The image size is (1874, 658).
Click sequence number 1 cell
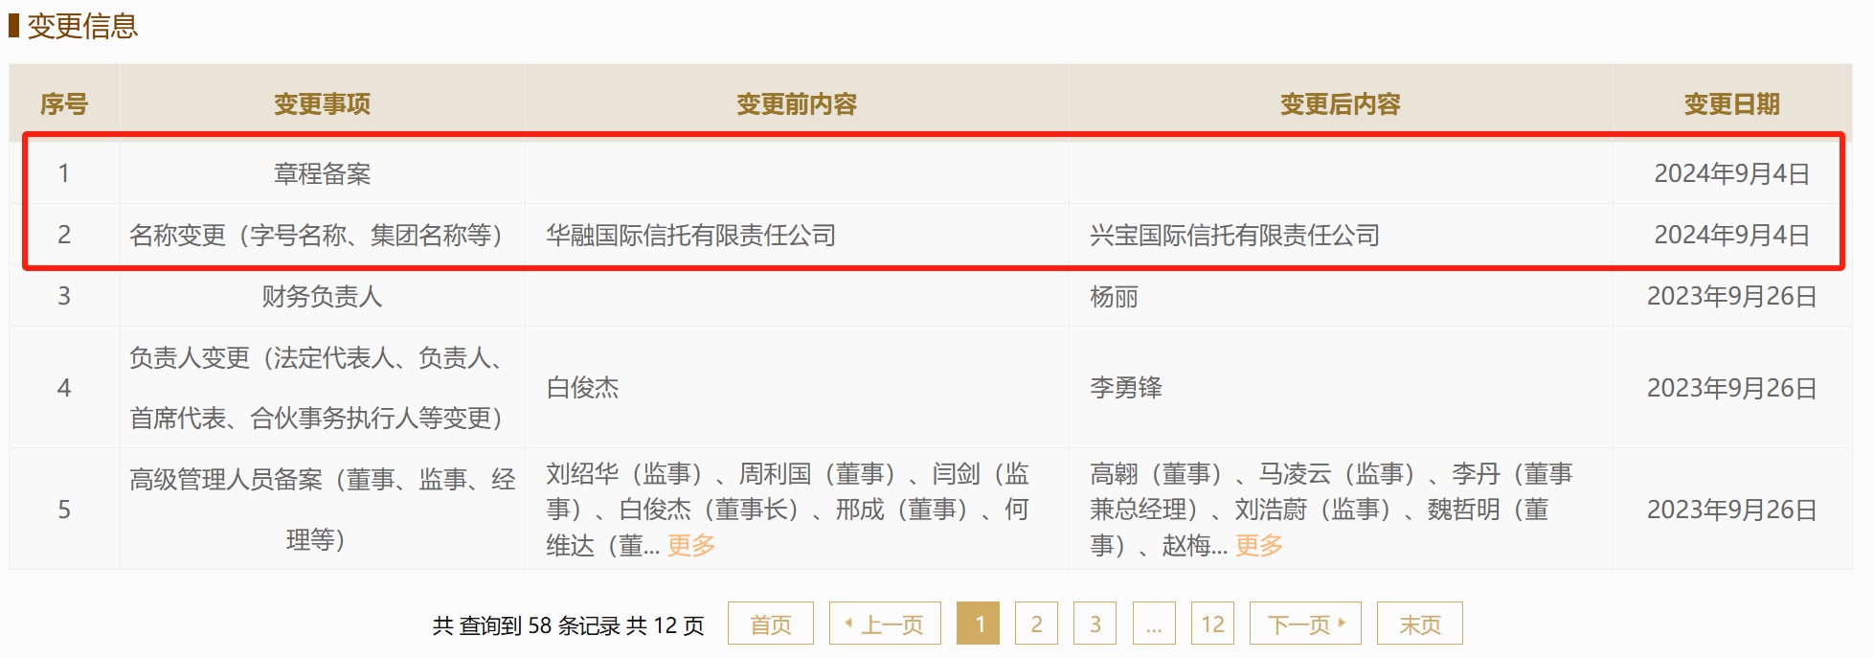tap(64, 173)
